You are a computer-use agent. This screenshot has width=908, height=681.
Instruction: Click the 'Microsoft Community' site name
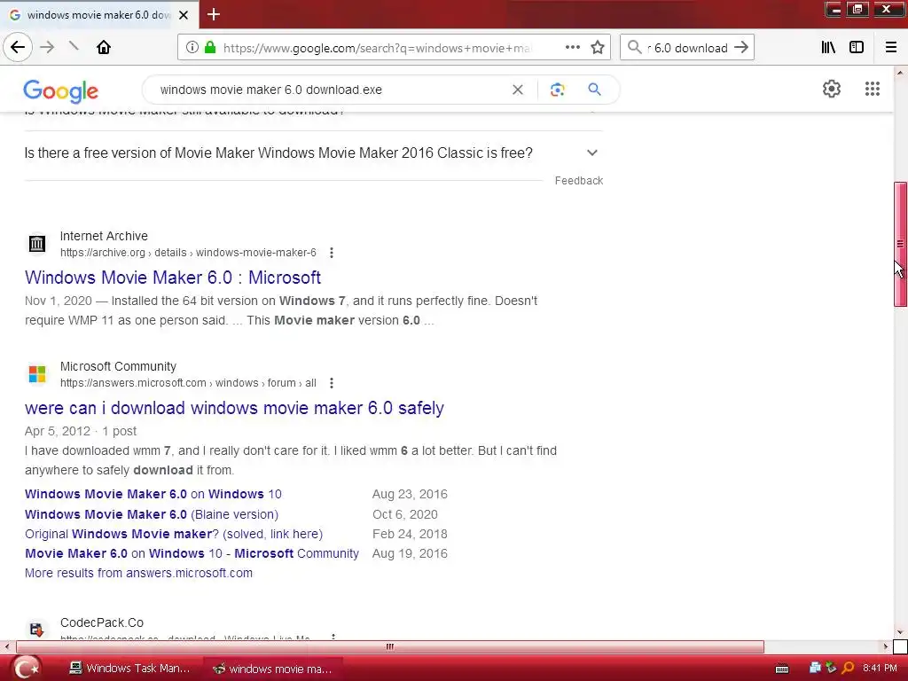[x=118, y=366]
